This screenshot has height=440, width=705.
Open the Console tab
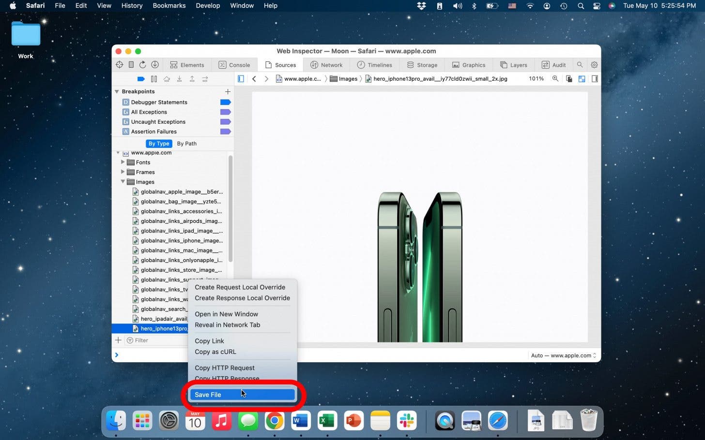(x=234, y=65)
